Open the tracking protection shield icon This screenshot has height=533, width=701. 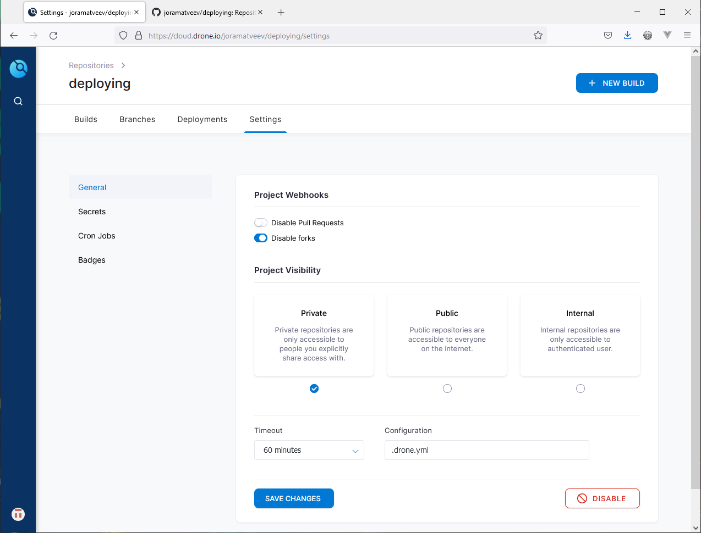pyautogui.click(x=123, y=36)
